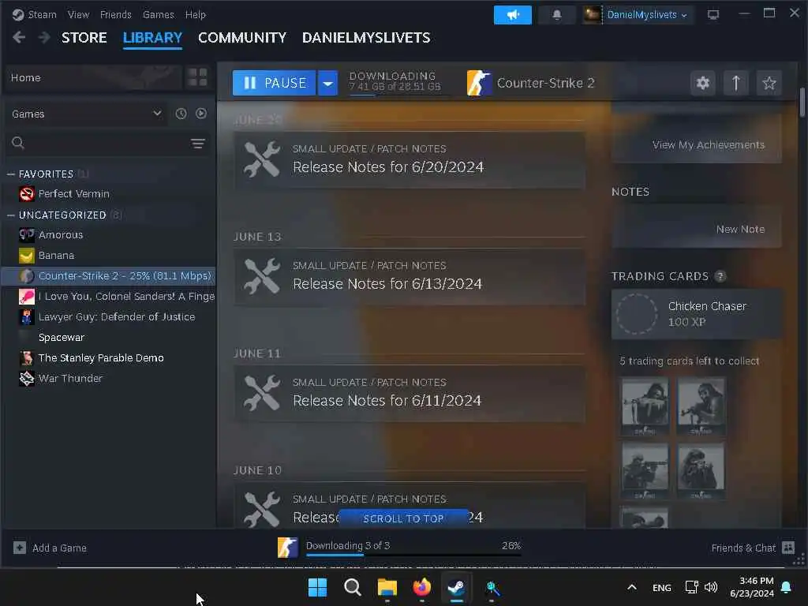
Task: Show hidden system tray icons
Action: (x=632, y=587)
